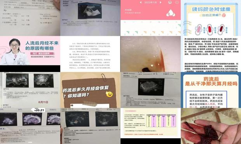Click the winking emoji on brown card

pyautogui.click(x=109, y=94)
